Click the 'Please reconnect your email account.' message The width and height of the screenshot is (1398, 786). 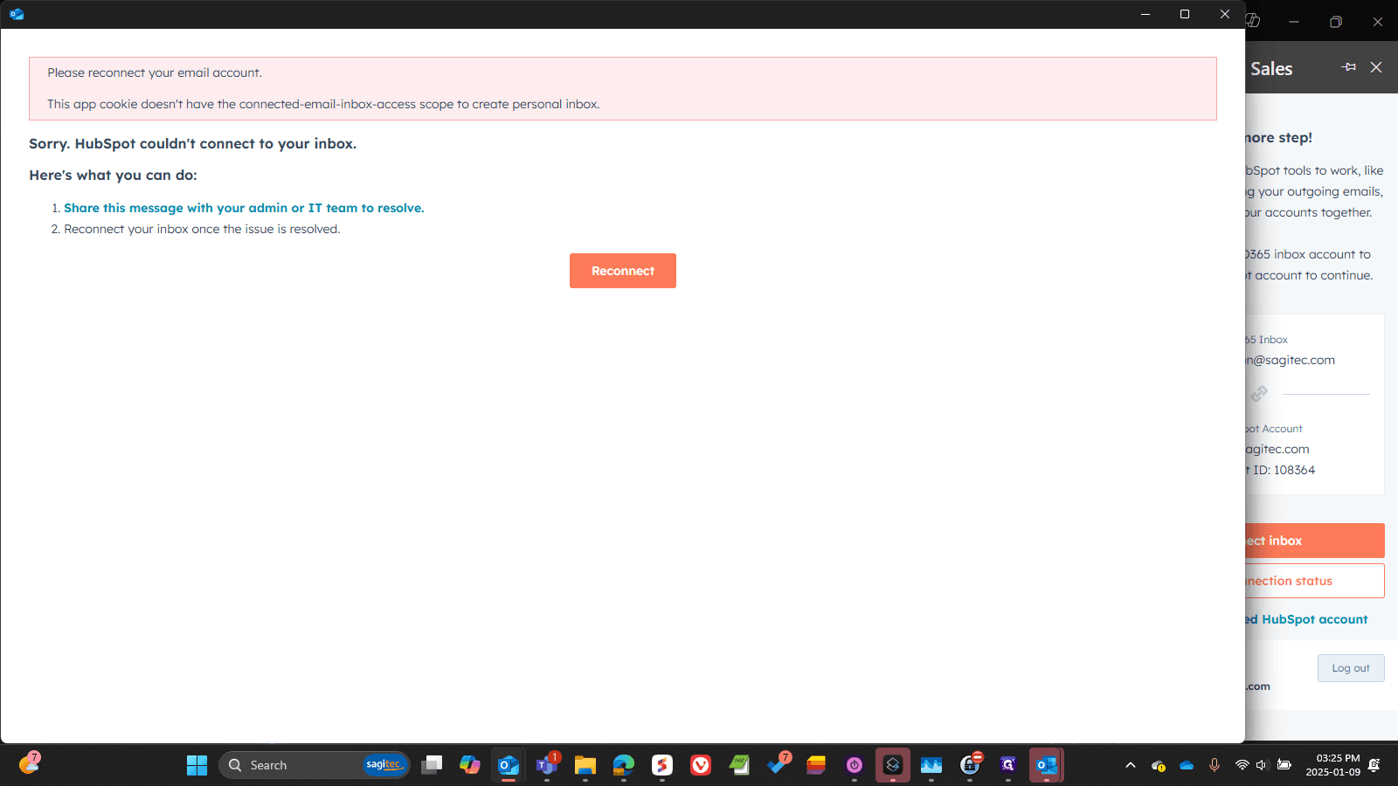[x=155, y=72]
